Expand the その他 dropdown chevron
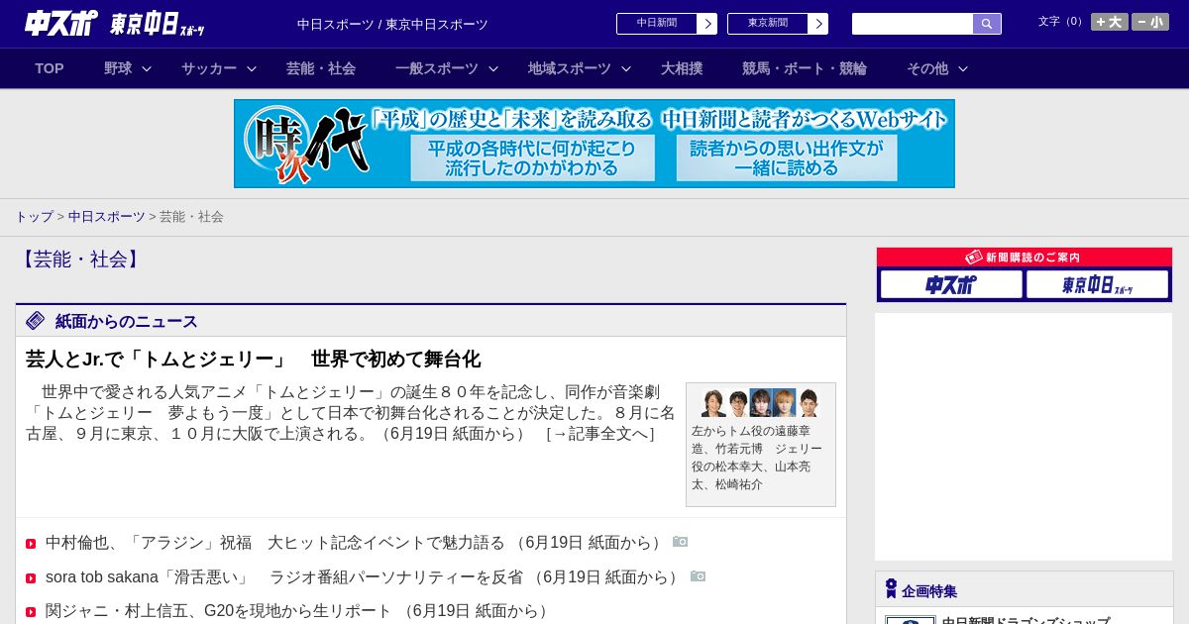Screen dimensions: 1189x624 click(x=963, y=68)
